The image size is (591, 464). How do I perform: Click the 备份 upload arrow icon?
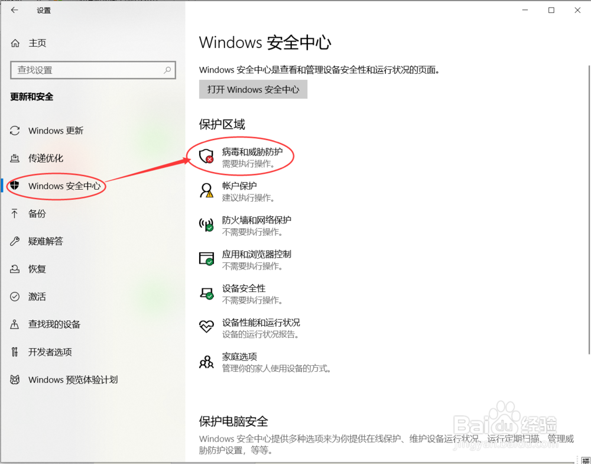tap(14, 214)
